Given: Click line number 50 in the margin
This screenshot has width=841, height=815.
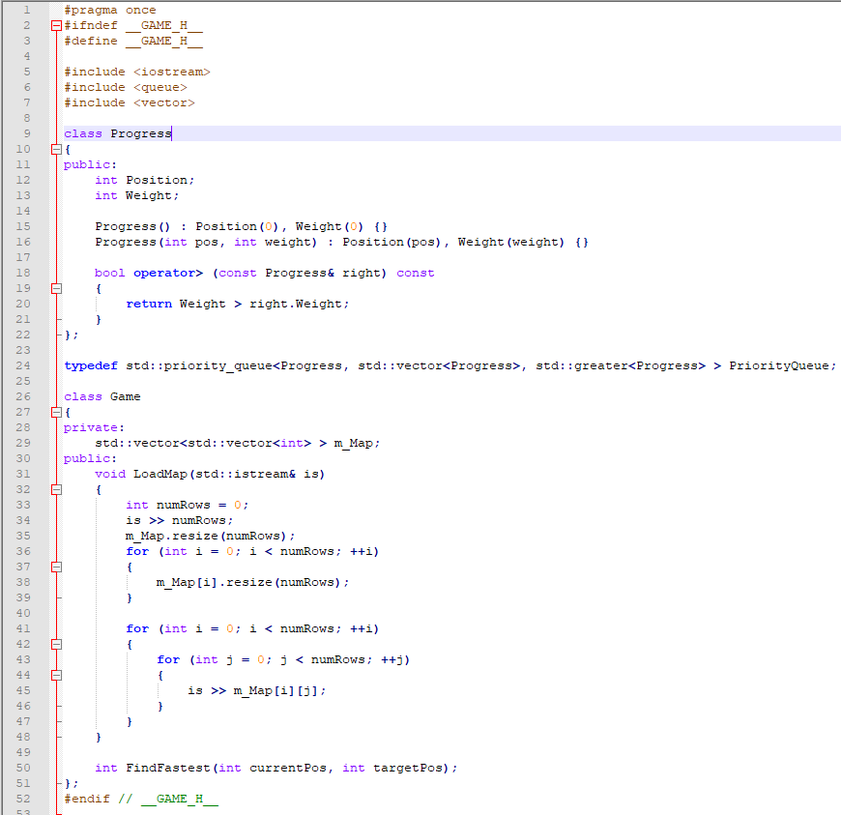Looking at the screenshot, I should point(24,768).
